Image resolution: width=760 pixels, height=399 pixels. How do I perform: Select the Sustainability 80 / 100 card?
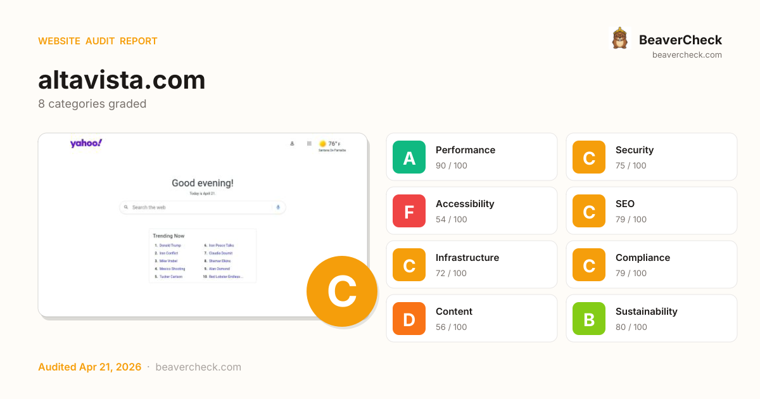(652, 319)
